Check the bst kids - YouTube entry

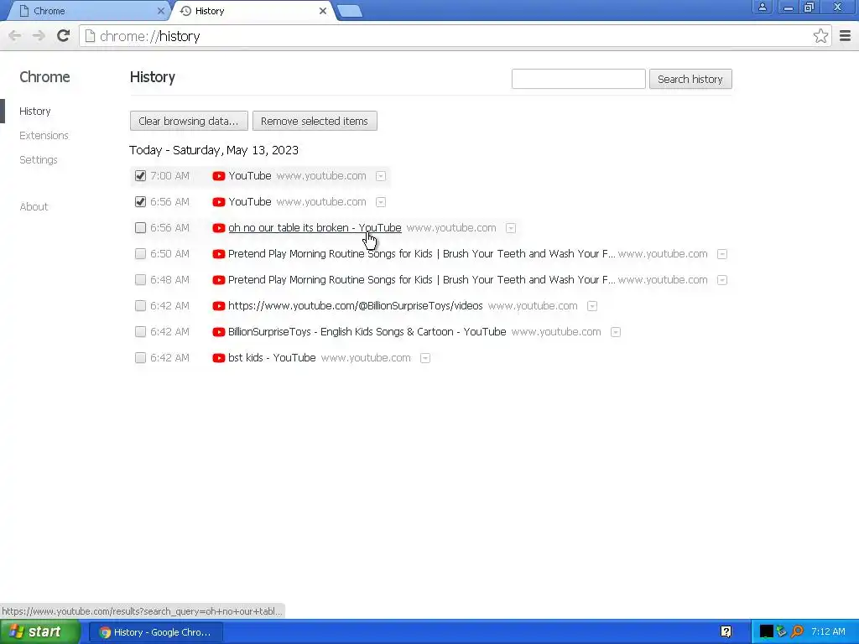click(x=140, y=358)
